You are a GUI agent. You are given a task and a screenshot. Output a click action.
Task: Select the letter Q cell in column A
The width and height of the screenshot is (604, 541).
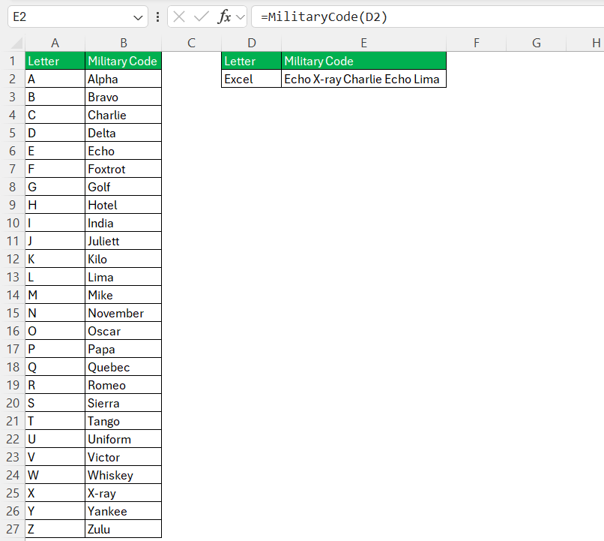point(55,367)
